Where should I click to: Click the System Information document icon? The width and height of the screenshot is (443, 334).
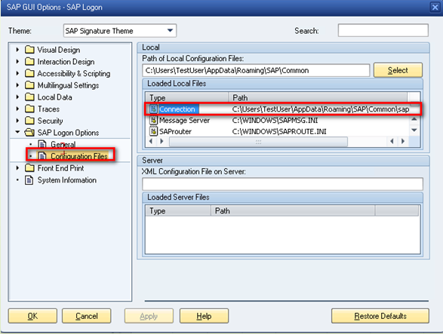[x=29, y=180]
